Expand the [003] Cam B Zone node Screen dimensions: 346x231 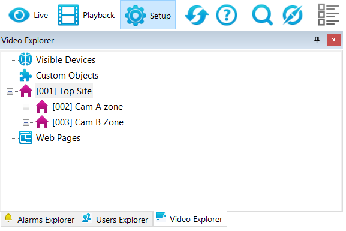(26, 122)
